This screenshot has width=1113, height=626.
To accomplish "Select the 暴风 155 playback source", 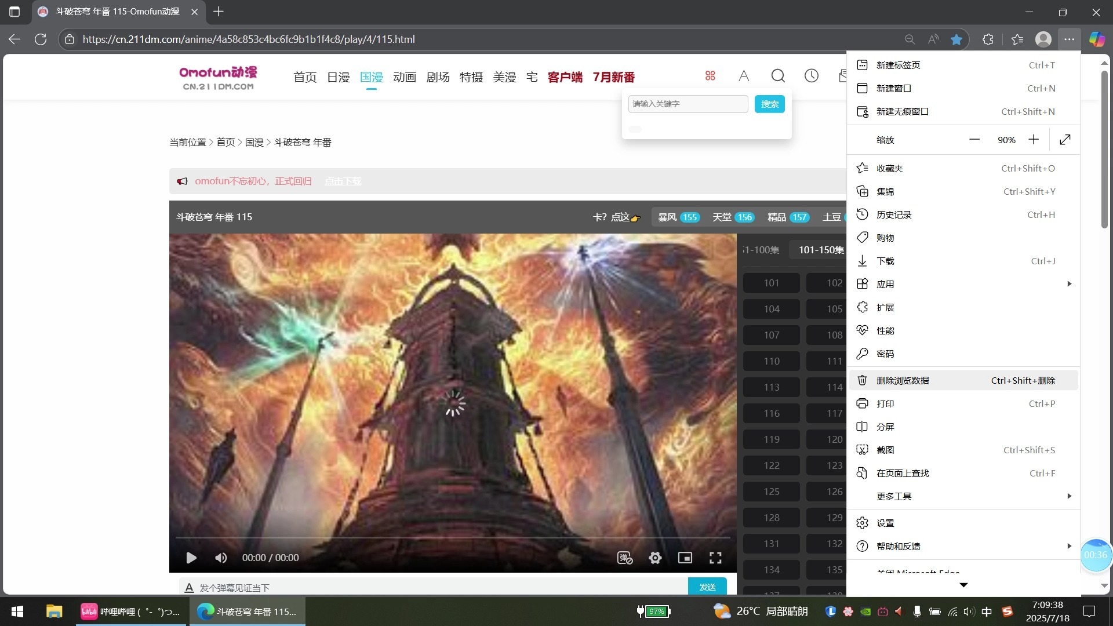I will coord(679,217).
